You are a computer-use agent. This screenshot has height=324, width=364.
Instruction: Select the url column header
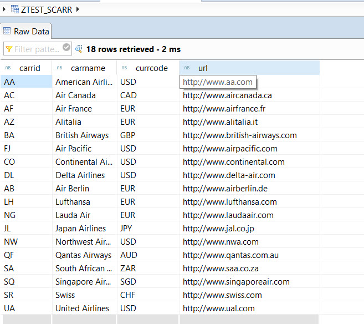point(249,68)
